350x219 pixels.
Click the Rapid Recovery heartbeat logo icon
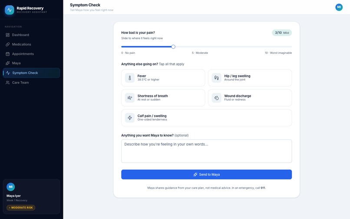(x=10, y=10)
